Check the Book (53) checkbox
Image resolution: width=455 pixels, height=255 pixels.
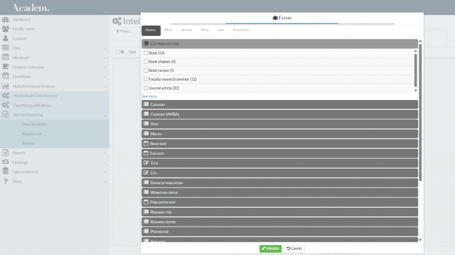(146, 53)
